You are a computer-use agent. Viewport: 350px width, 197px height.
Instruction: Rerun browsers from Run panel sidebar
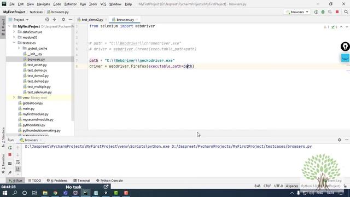point(10,148)
